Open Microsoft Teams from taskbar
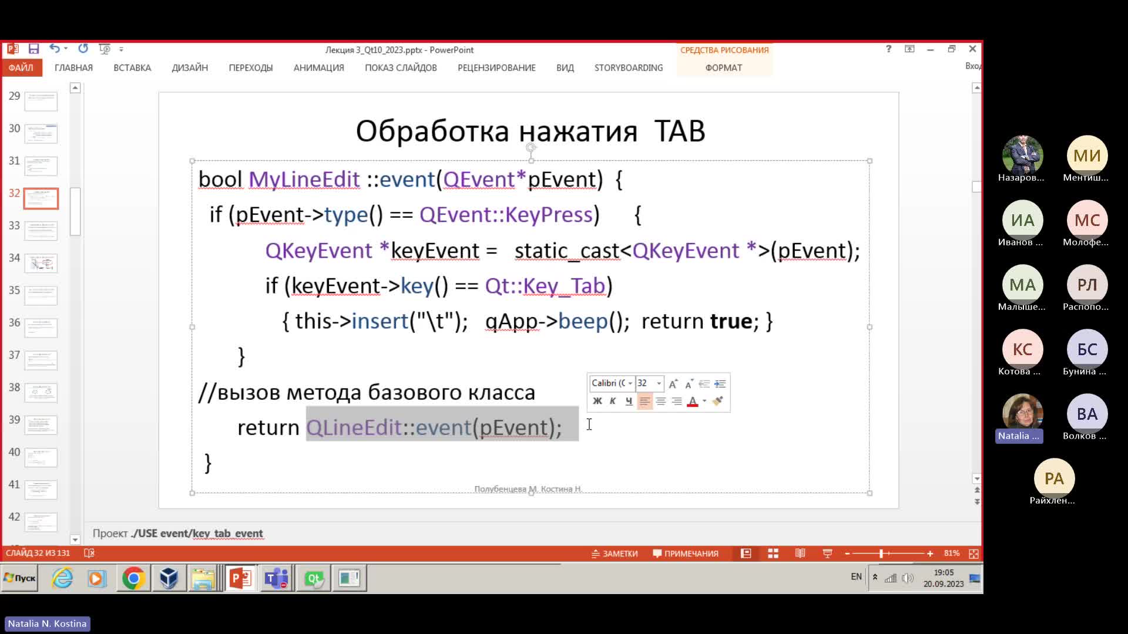 pyautogui.click(x=277, y=578)
